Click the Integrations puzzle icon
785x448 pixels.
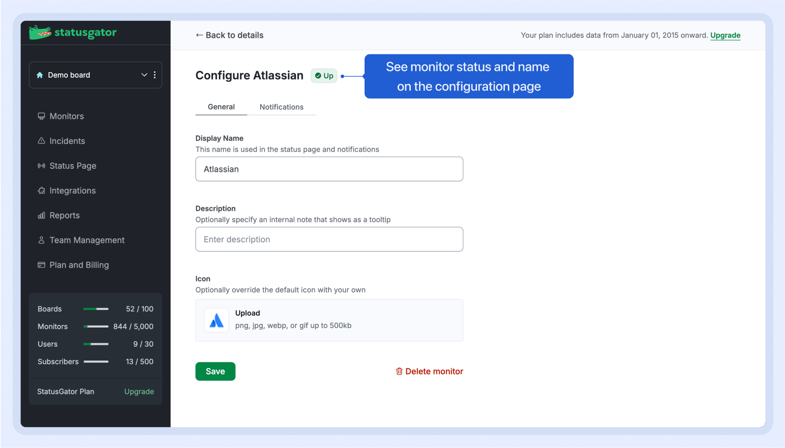[41, 191]
